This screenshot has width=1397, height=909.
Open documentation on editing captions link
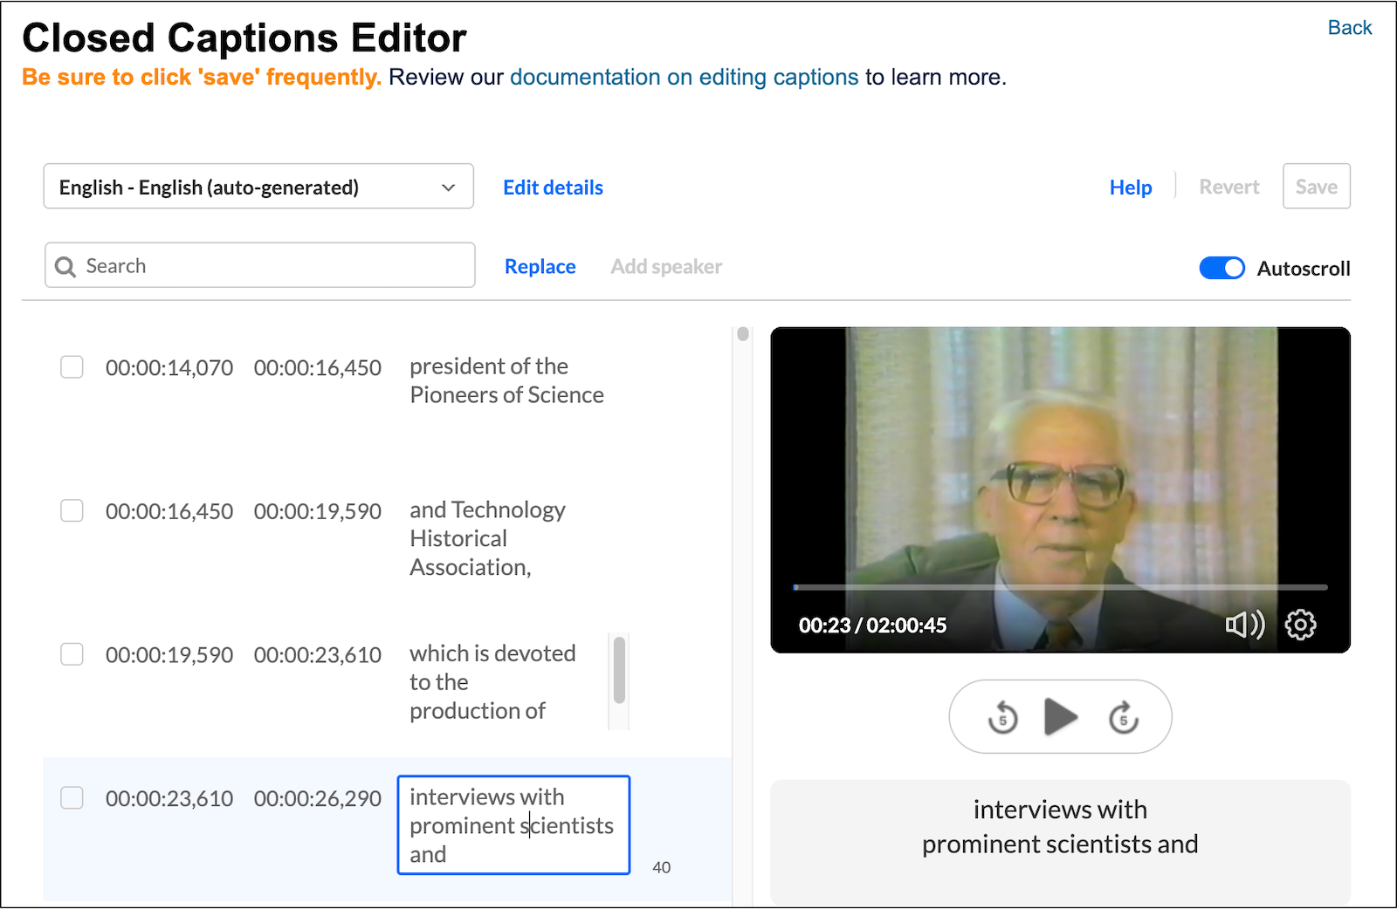coord(684,77)
